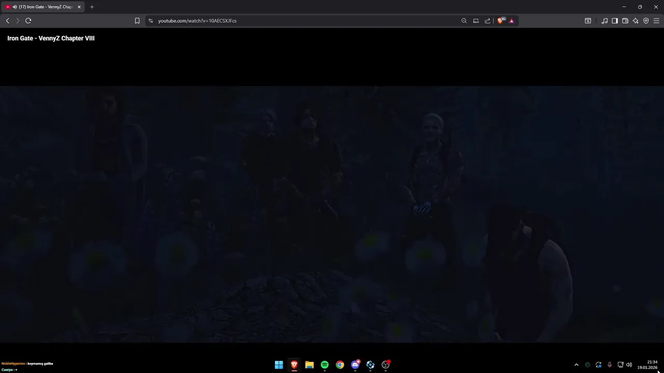Open the OBS Studio taskbar icon
This screenshot has width=664, height=373.
385,365
